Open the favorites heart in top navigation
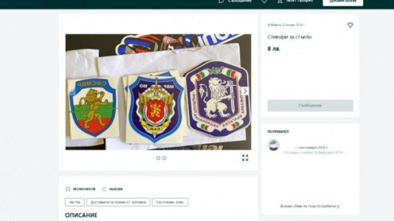Viewport: 394px width, 221px height. coord(265,1)
